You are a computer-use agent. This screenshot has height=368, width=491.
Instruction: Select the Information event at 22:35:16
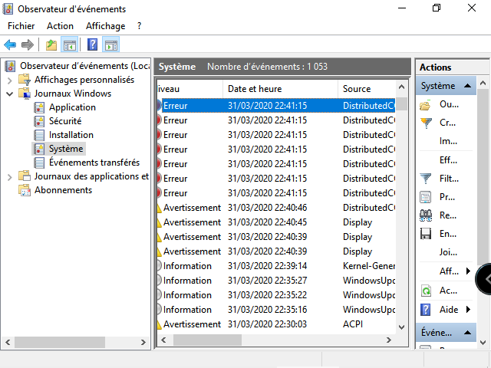pos(276,310)
